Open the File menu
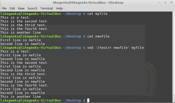This screenshot has height=103, width=175. 4,9
